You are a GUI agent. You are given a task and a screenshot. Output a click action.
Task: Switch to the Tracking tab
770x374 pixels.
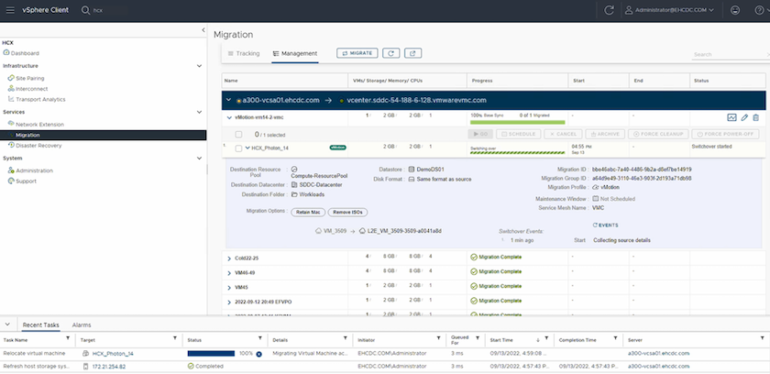pyautogui.click(x=244, y=54)
